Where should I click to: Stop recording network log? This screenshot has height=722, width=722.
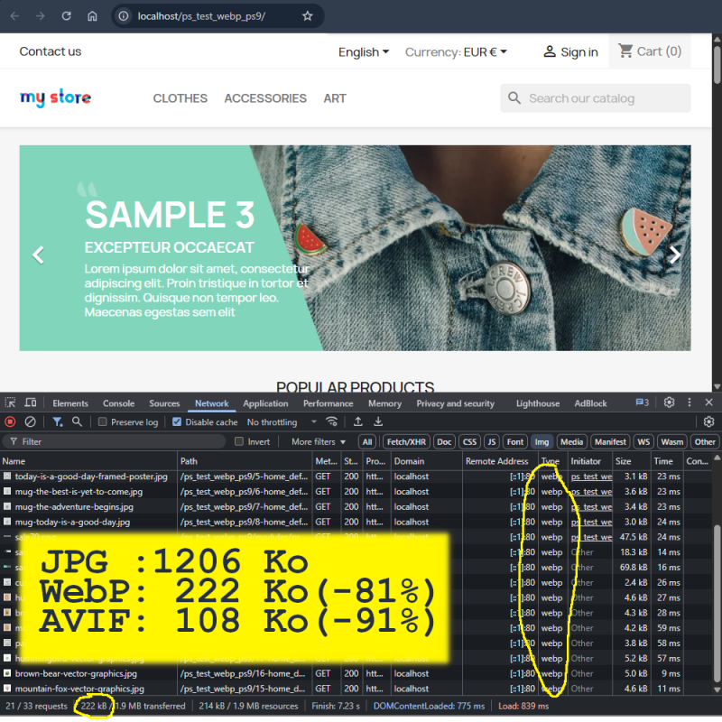pos(11,421)
